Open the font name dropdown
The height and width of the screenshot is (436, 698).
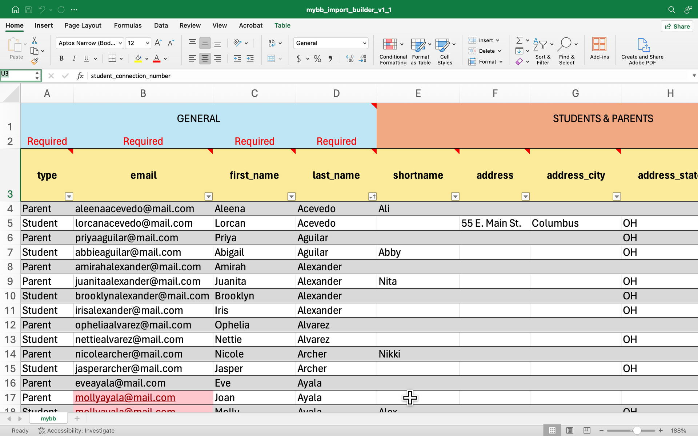120,43
